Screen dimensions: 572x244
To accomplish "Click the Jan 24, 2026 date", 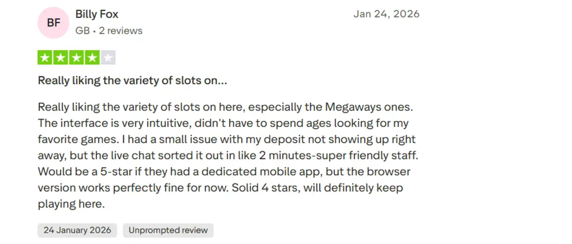I will pyautogui.click(x=386, y=14).
